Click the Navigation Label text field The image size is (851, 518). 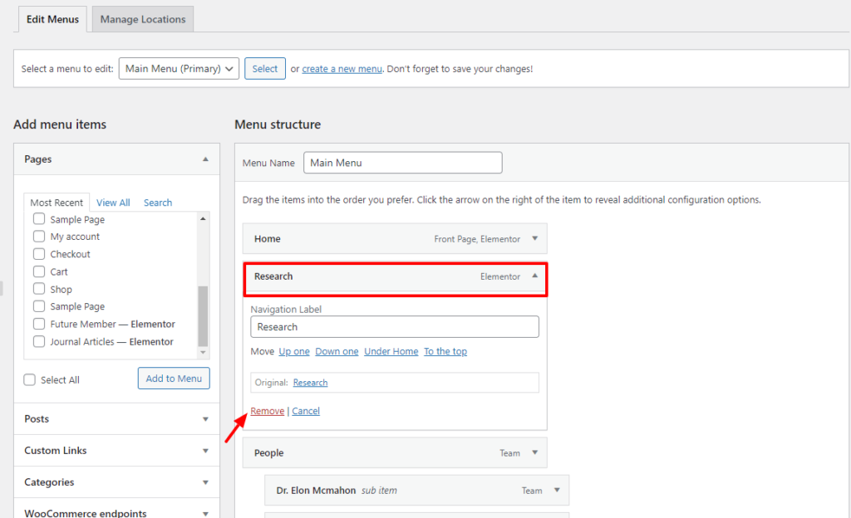tap(395, 327)
